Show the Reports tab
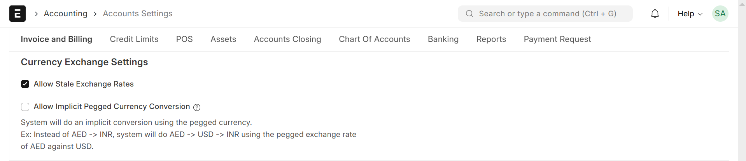The height and width of the screenshot is (161, 746). click(x=491, y=39)
